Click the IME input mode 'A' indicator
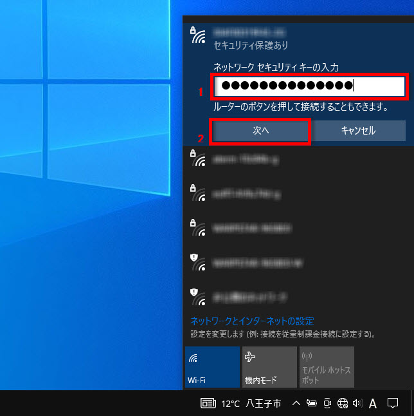 (373, 404)
